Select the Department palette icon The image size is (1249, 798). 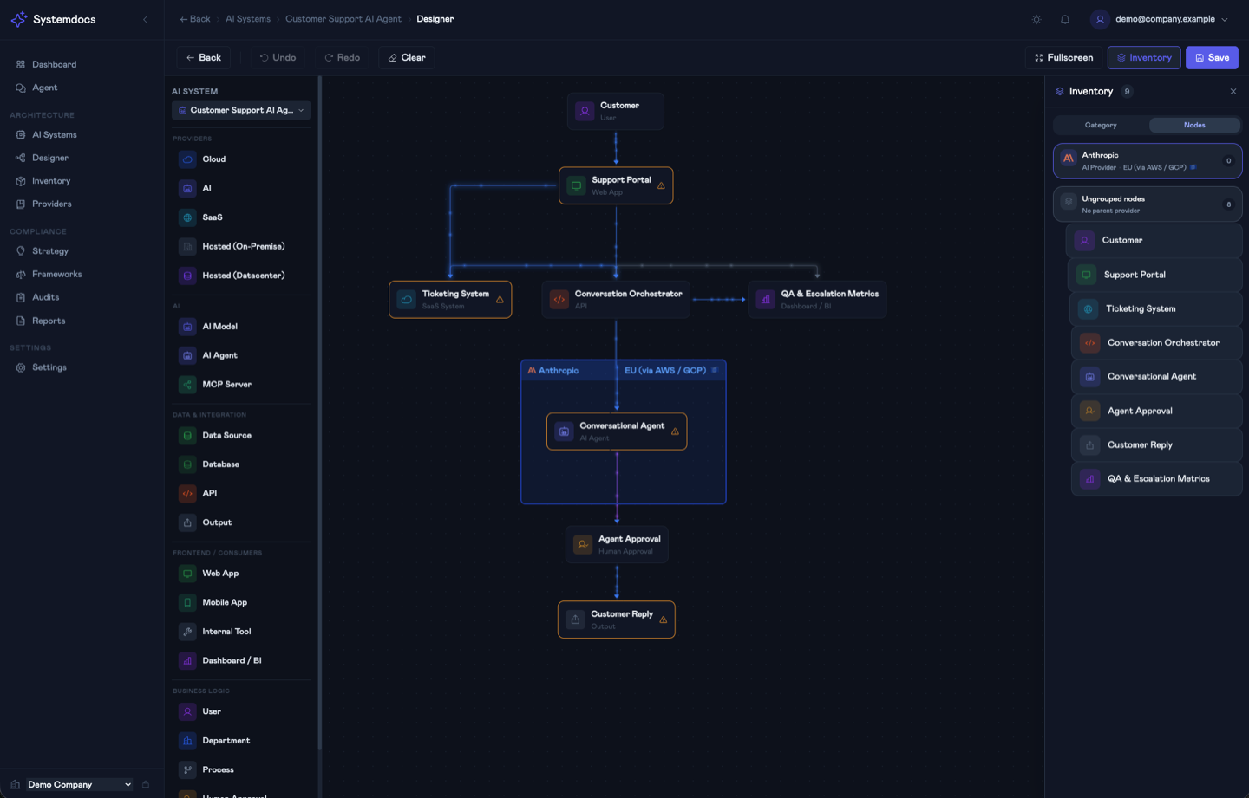pyautogui.click(x=187, y=741)
